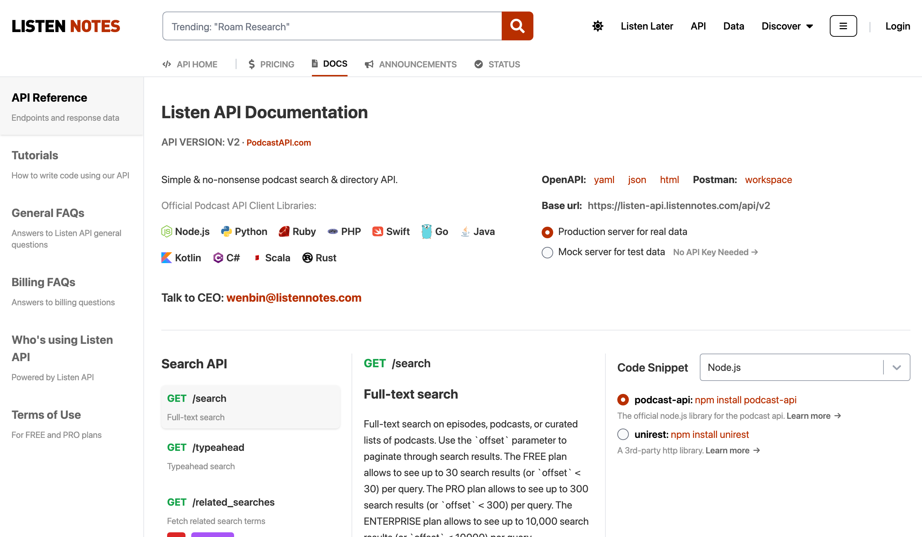Click the Rust logo icon
Image resolution: width=922 pixels, height=537 pixels.
pyautogui.click(x=307, y=258)
